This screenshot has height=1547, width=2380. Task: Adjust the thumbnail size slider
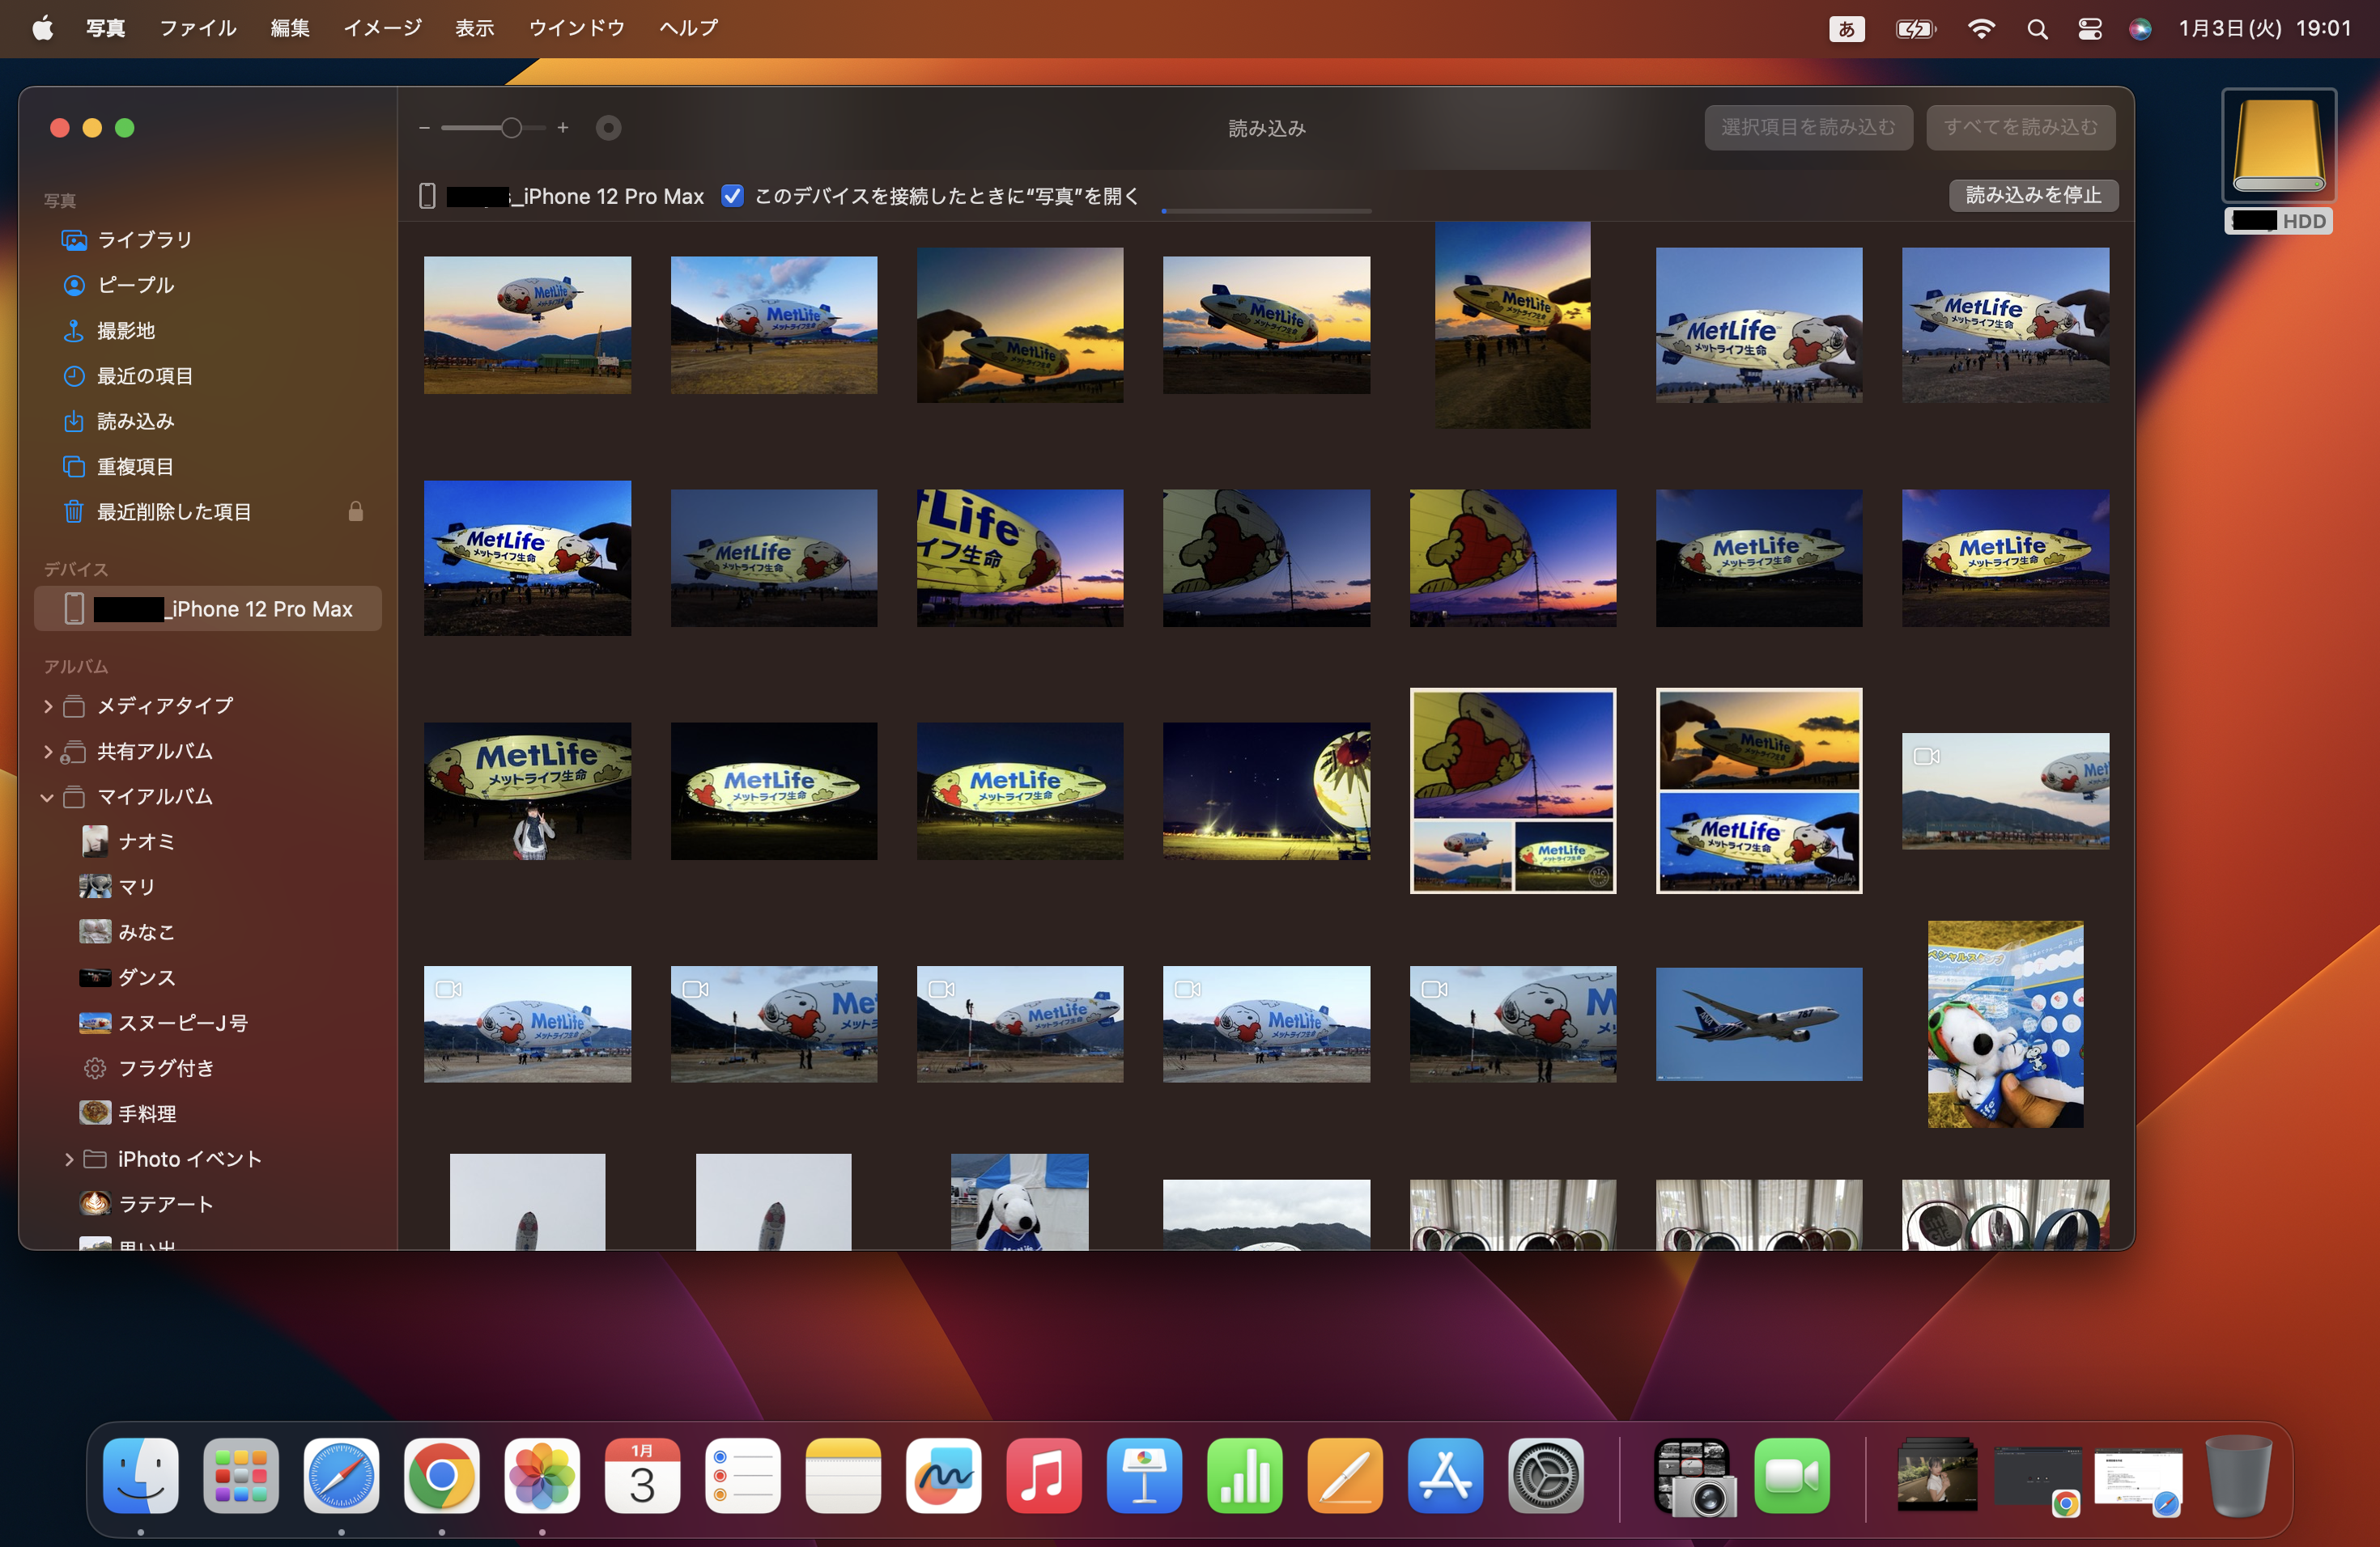pos(511,128)
